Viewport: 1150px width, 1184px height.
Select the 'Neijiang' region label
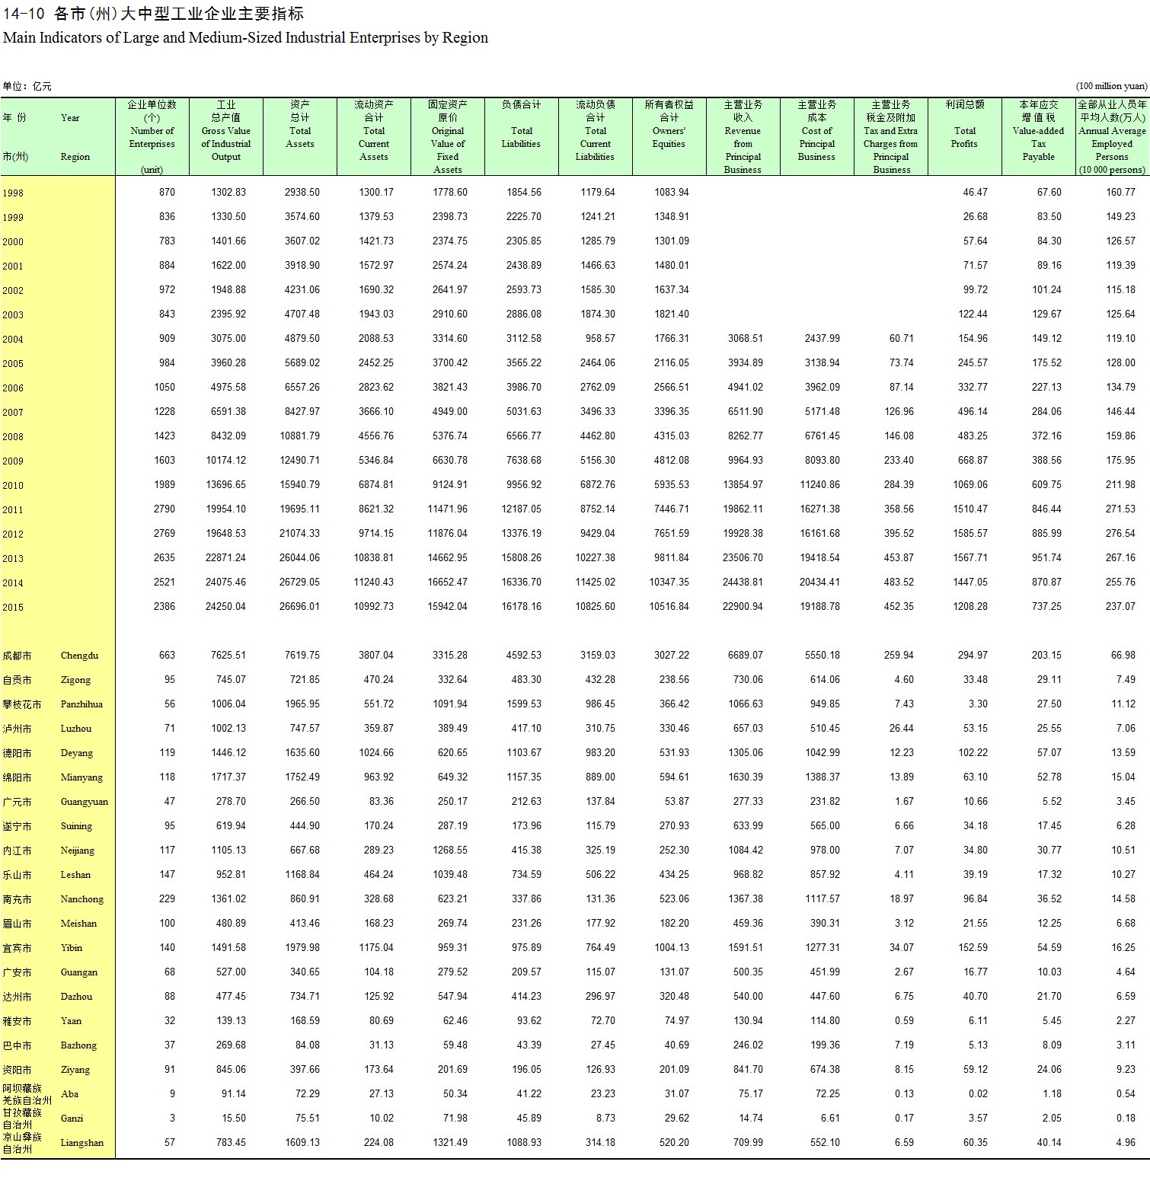(x=79, y=851)
